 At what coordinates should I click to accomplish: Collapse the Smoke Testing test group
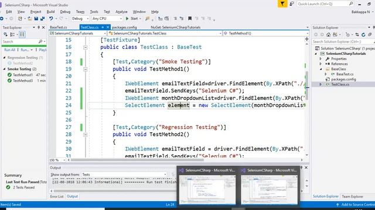(4, 69)
